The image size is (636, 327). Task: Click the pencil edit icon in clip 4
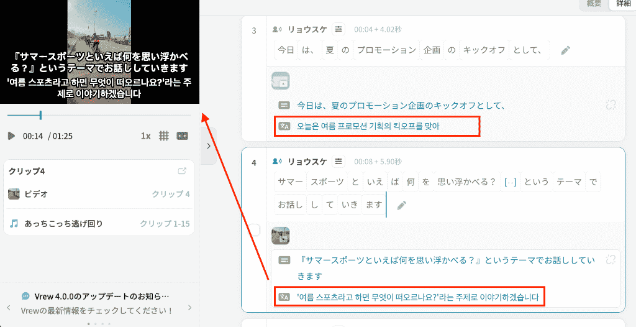(x=402, y=205)
